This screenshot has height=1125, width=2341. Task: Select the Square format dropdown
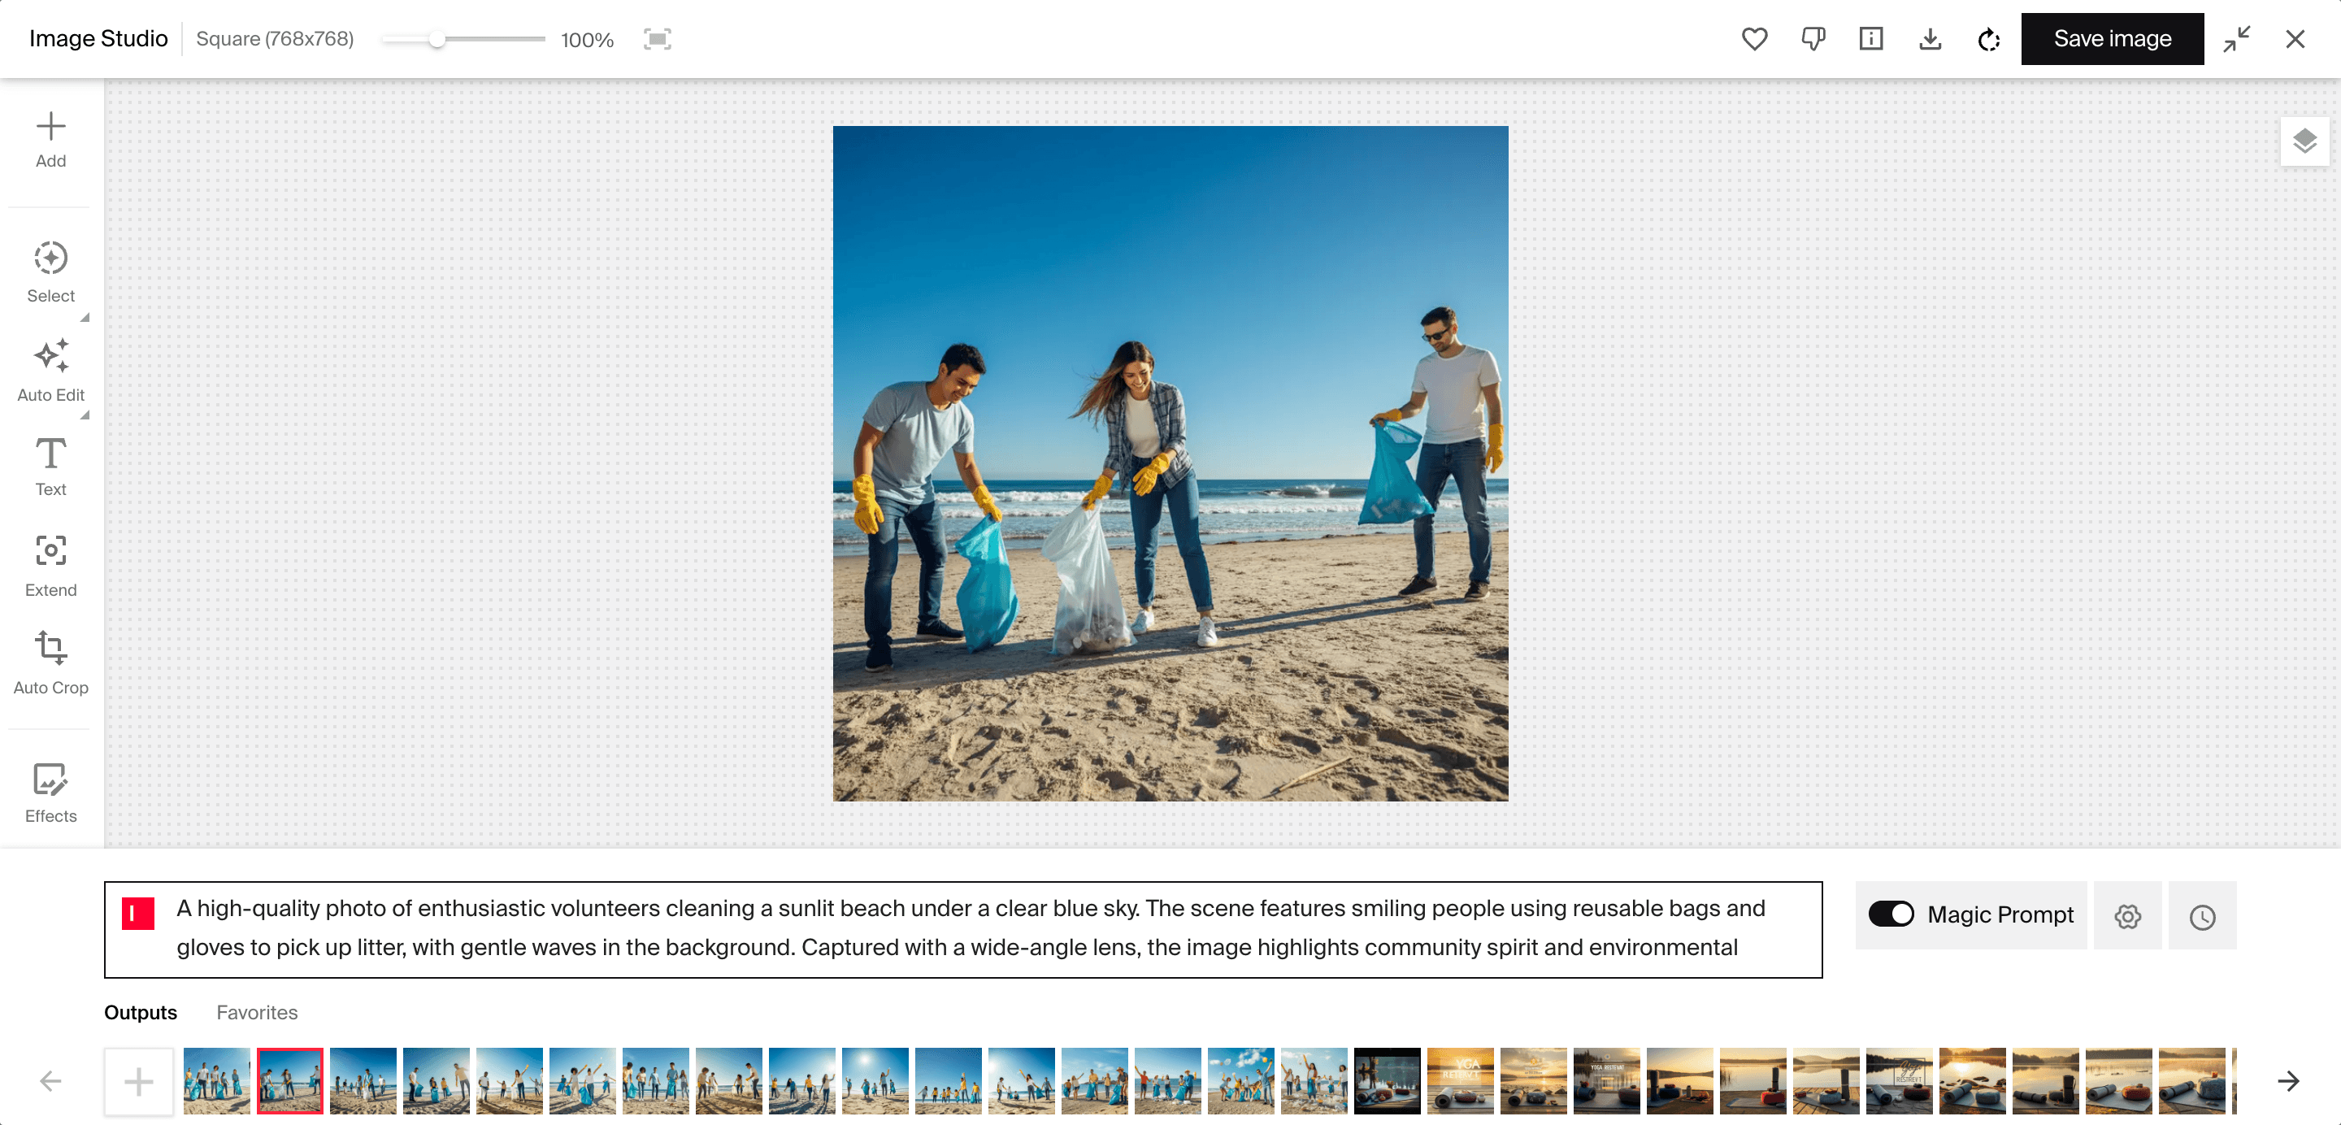point(276,39)
